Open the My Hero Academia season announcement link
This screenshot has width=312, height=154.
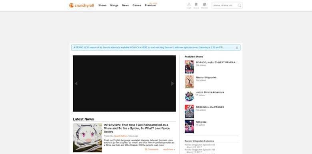(148, 48)
